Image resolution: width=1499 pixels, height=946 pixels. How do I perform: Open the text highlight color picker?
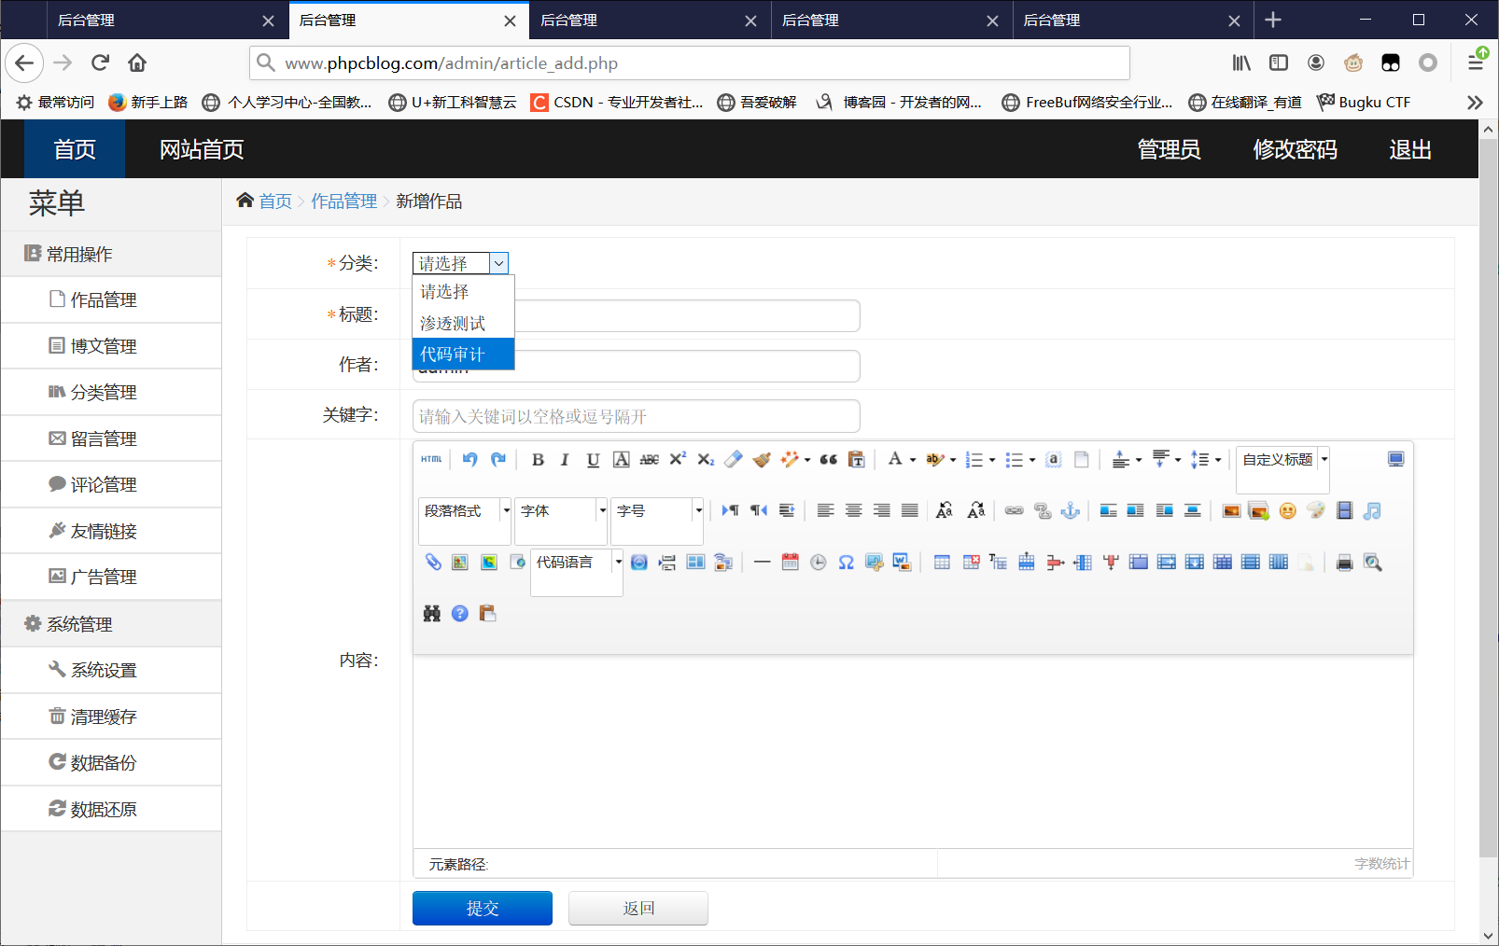[x=935, y=459]
